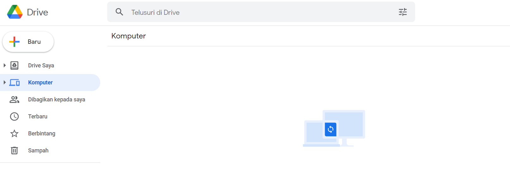Click the magnifier search icon
The width and height of the screenshot is (510, 171).
click(119, 12)
